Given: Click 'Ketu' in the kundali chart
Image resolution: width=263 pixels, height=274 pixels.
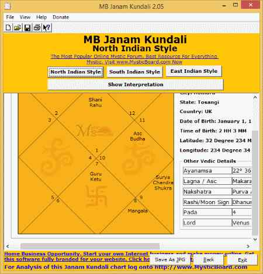Looking at the screenshot, I should 96,179.
